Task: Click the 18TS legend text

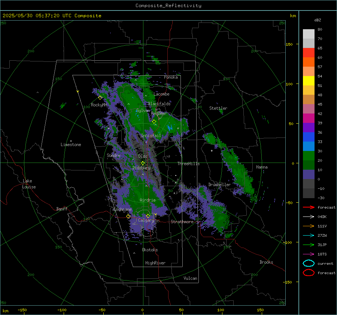Action: tap(322, 254)
